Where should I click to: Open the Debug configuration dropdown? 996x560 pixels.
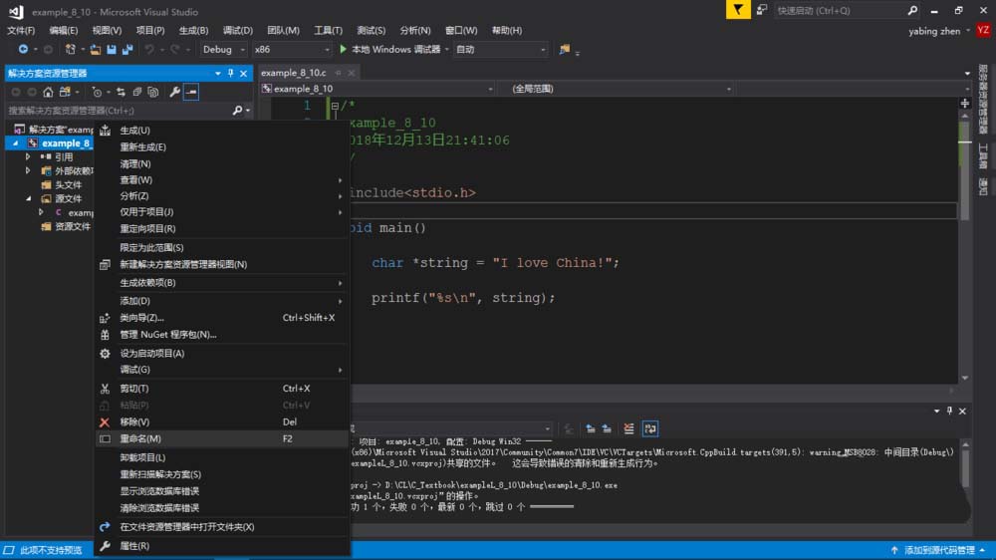click(223, 49)
